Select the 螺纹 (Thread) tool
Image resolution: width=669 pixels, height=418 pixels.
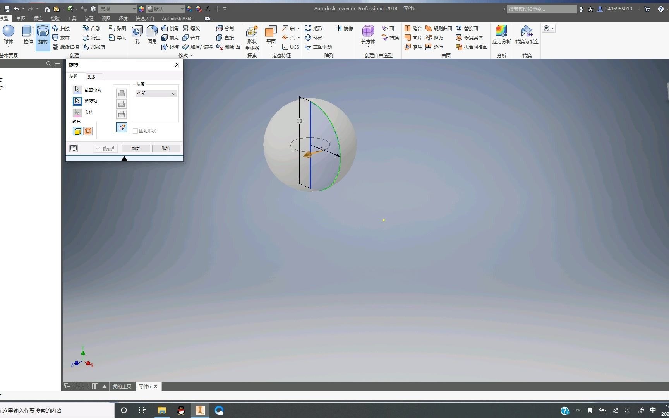192,28
